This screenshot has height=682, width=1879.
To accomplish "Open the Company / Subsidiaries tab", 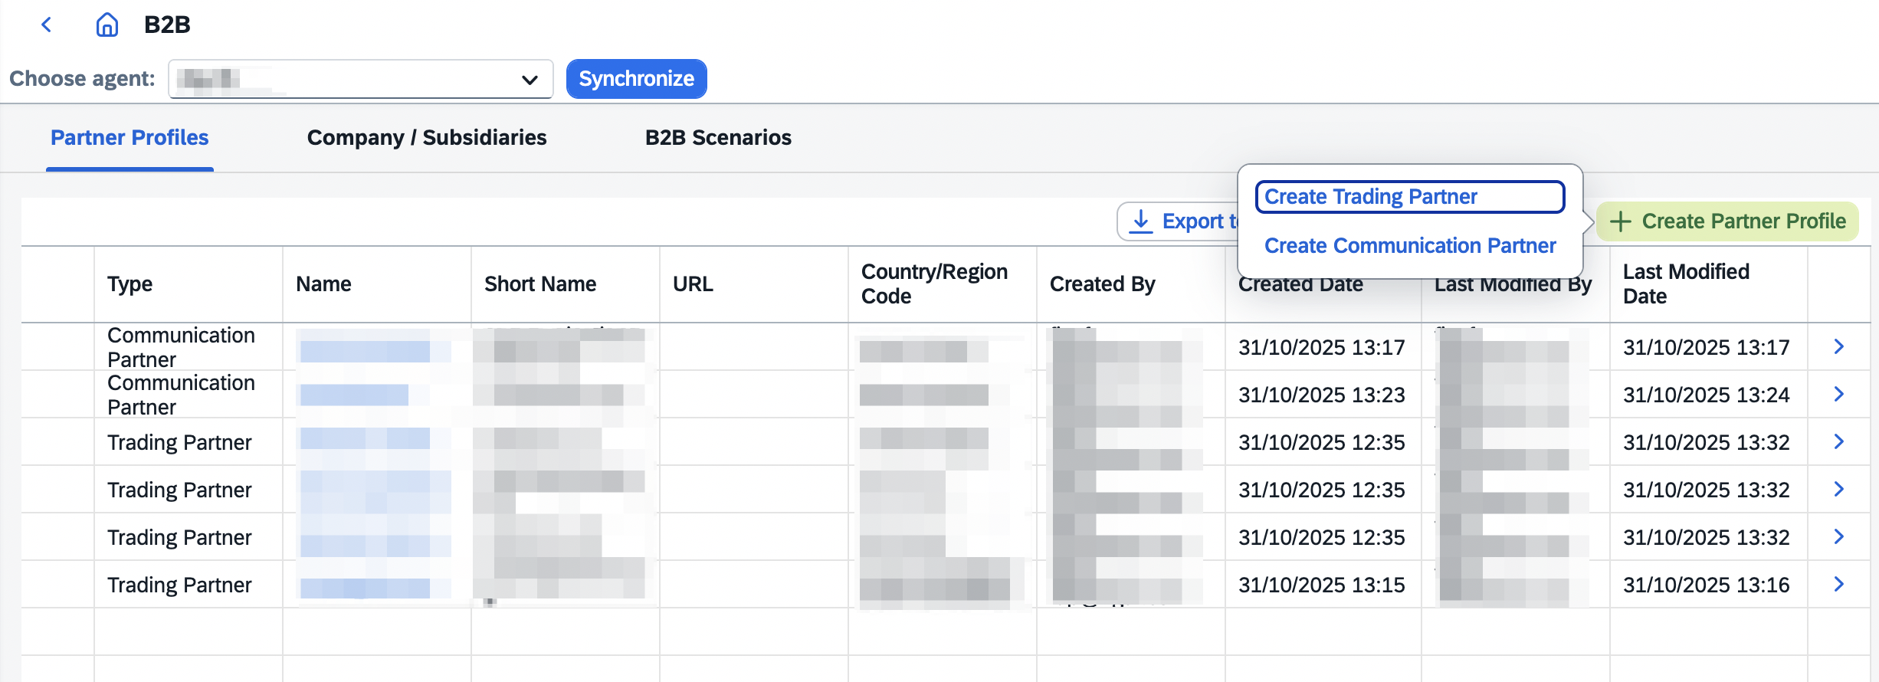I will point(427,138).
